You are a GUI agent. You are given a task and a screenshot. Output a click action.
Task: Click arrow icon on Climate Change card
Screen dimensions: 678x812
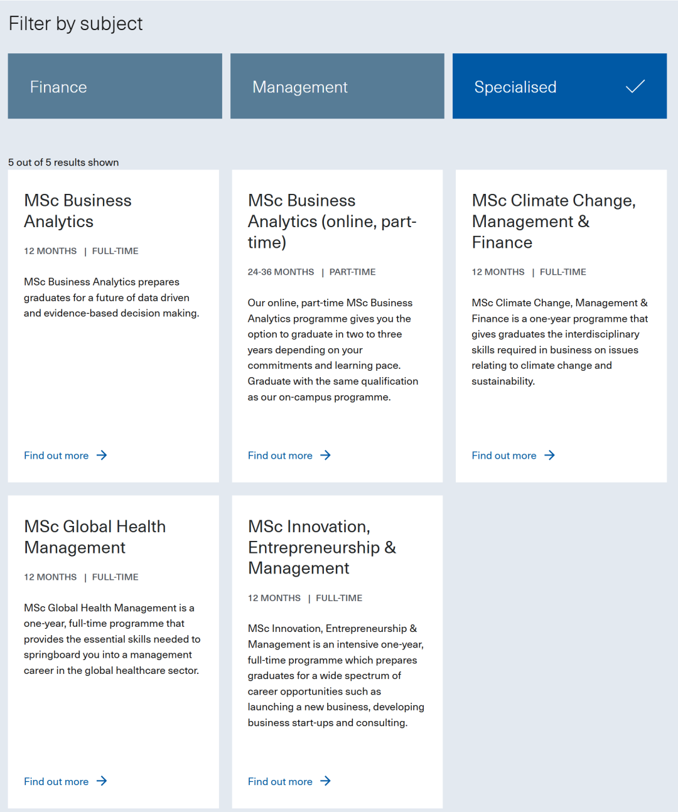pos(549,456)
